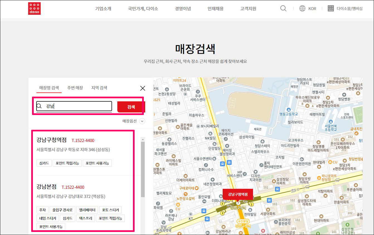Click 강남구청역점 포인트 사용가능 tag
This screenshot has width=374, height=235.
coord(97,163)
